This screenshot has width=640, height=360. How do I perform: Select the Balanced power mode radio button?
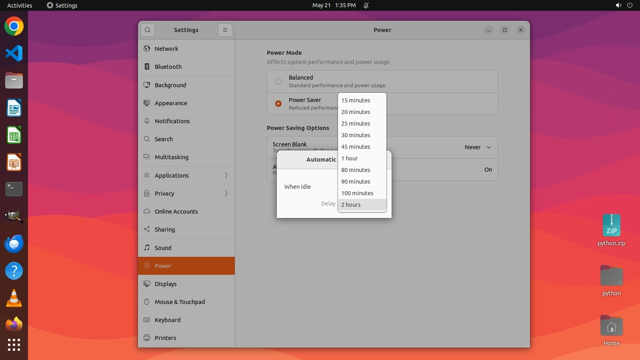point(278,81)
